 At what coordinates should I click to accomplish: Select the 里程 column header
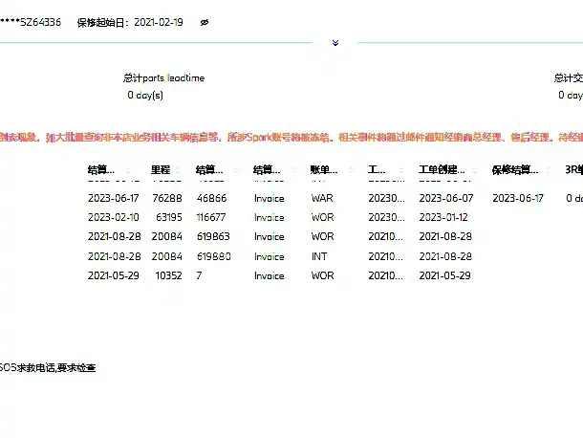click(161, 170)
